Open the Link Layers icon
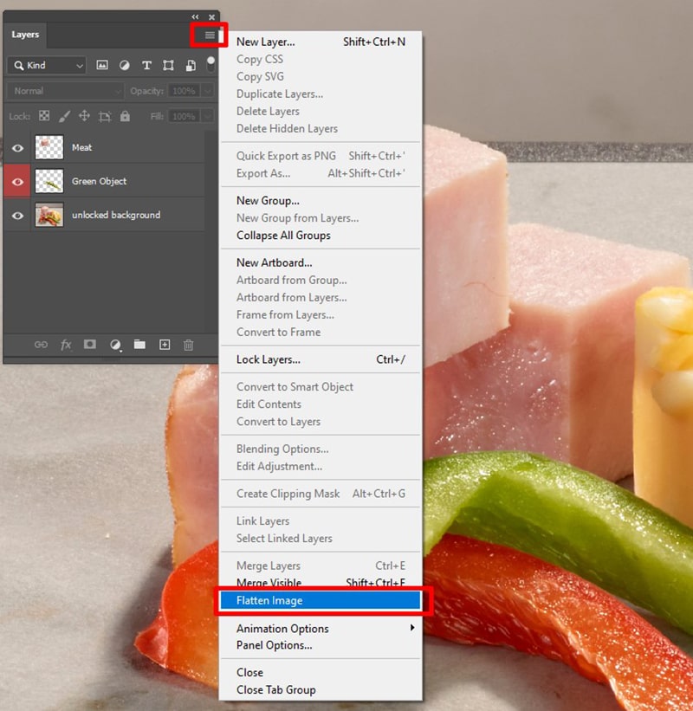The width and height of the screenshot is (693, 711). click(x=41, y=344)
